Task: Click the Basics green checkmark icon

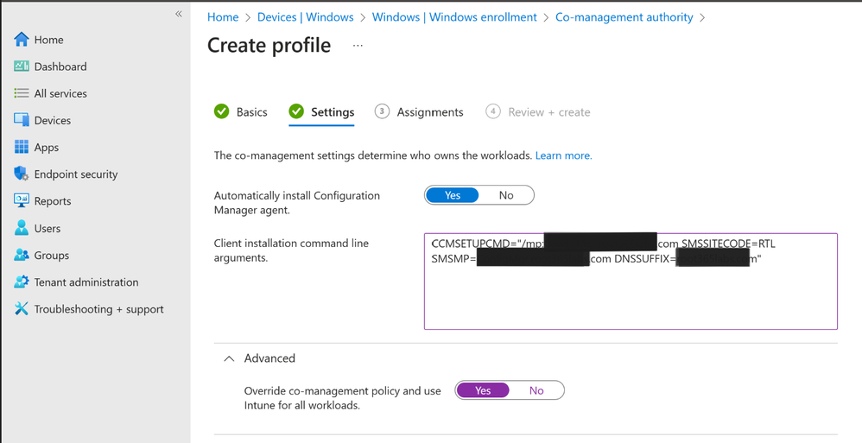Action: [x=222, y=111]
